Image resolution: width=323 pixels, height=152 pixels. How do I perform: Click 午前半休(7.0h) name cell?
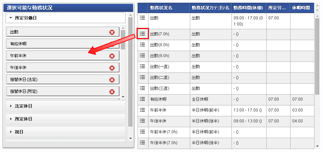(169, 132)
